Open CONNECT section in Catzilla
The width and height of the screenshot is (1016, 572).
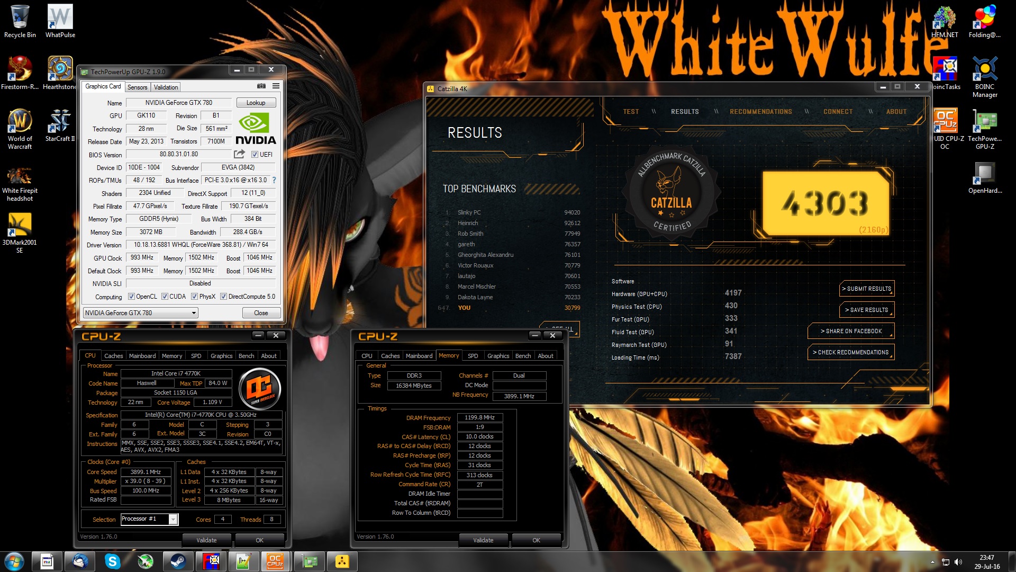tap(838, 112)
